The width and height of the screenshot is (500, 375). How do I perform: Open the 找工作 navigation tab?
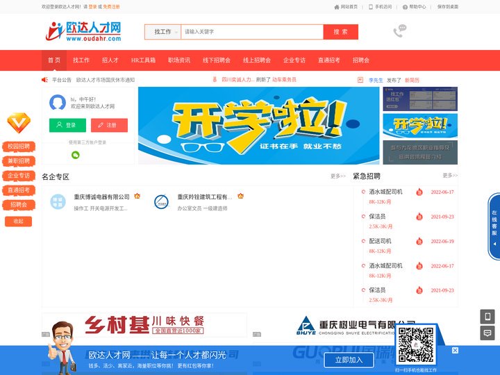click(81, 60)
